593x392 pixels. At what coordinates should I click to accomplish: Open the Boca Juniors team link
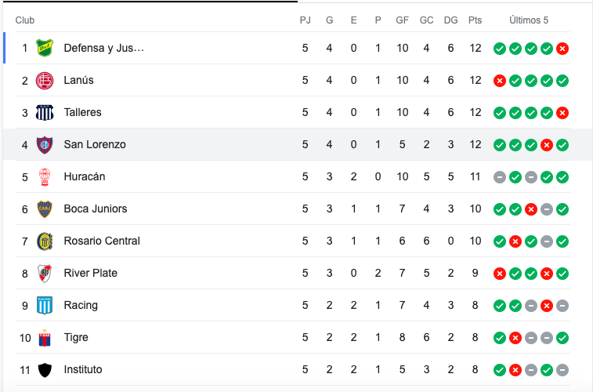point(96,209)
